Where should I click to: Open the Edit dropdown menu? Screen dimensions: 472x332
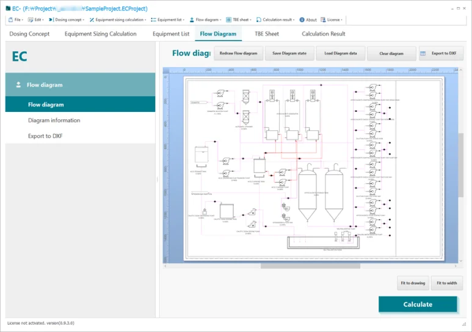(x=36, y=20)
